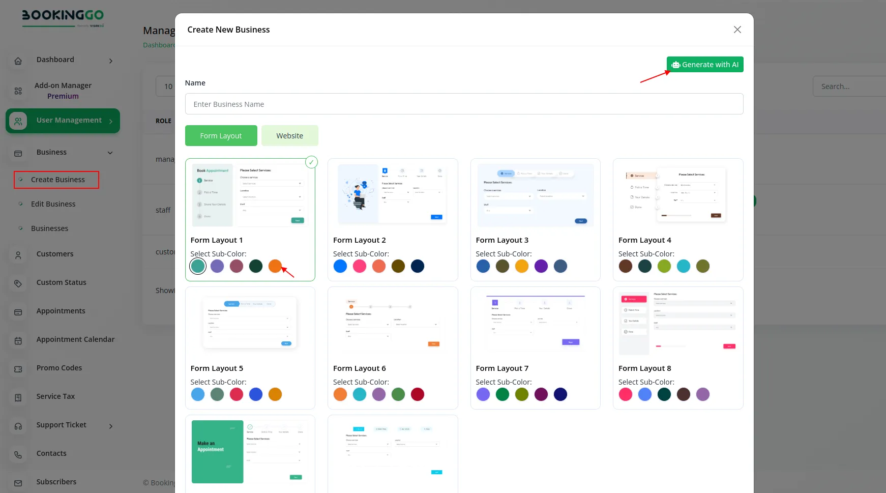Click the Appointment Calendar icon
Screen dimensions: 886x493
18,340
